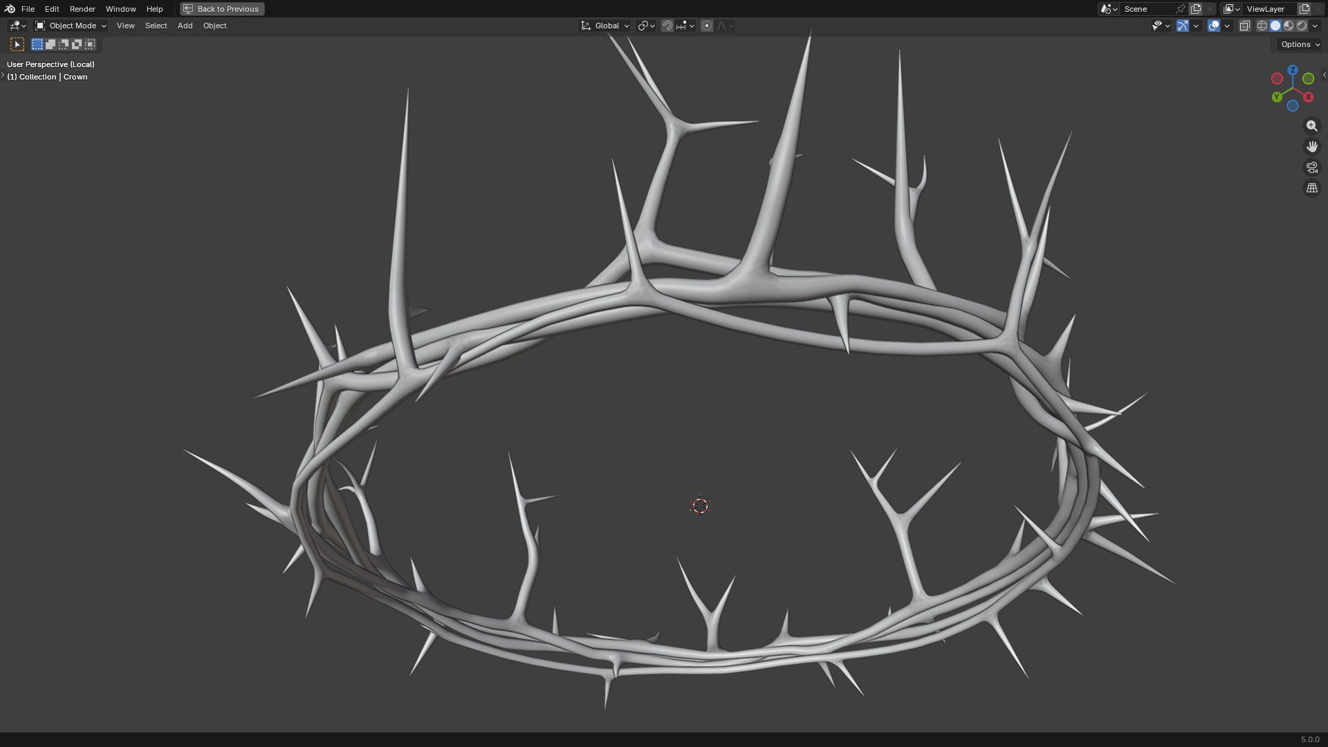1328x747 pixels.
Task: Toggle snapping magnet icon
Action: 667,26
